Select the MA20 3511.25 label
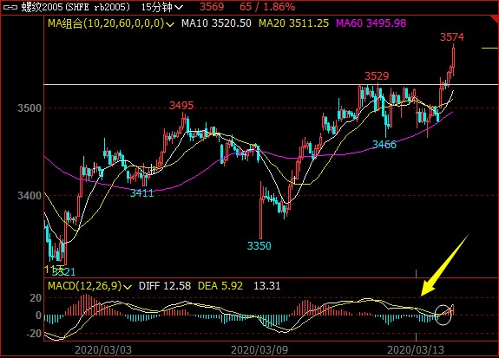Image resolution: width=499 pixels, height=358 pixels. (293, 23)
